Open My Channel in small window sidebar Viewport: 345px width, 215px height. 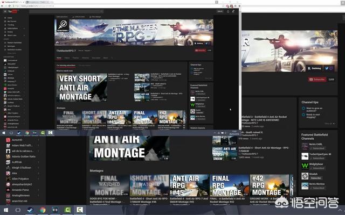tap(11, 21)
